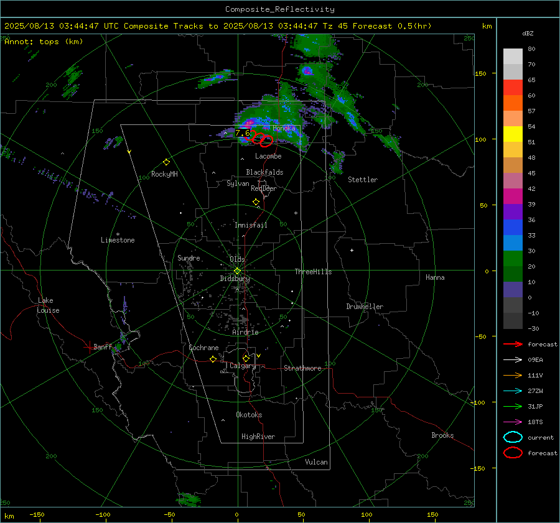Click the yellow radar site marker at center

point(238,271)
